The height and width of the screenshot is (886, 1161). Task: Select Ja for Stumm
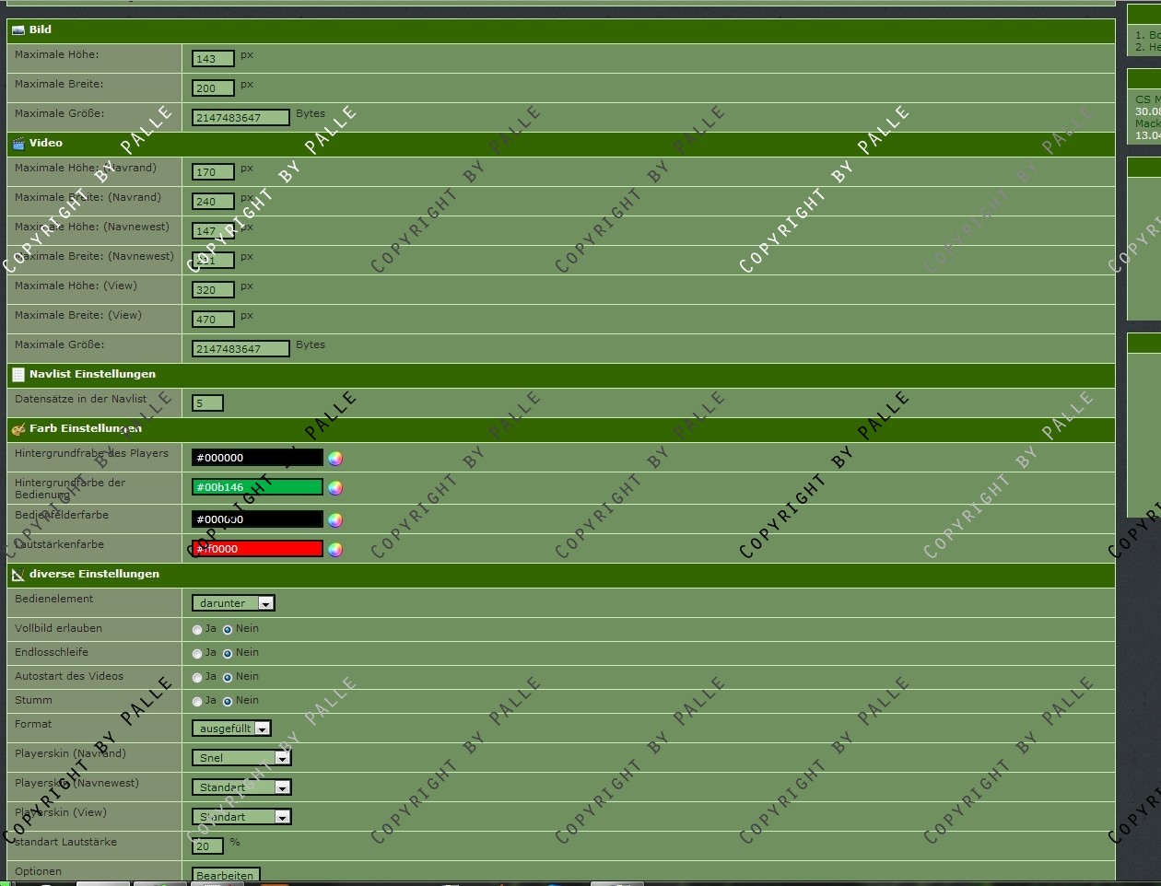click(x=197, y=702)
